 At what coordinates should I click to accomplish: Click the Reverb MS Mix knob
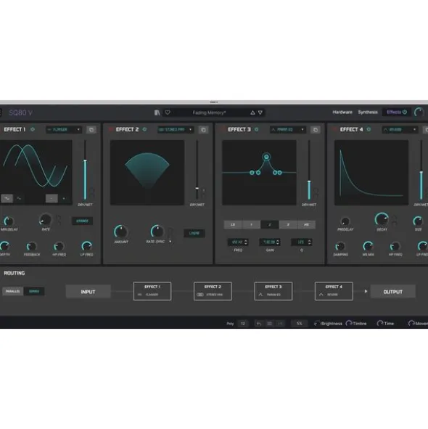point(368,246)
